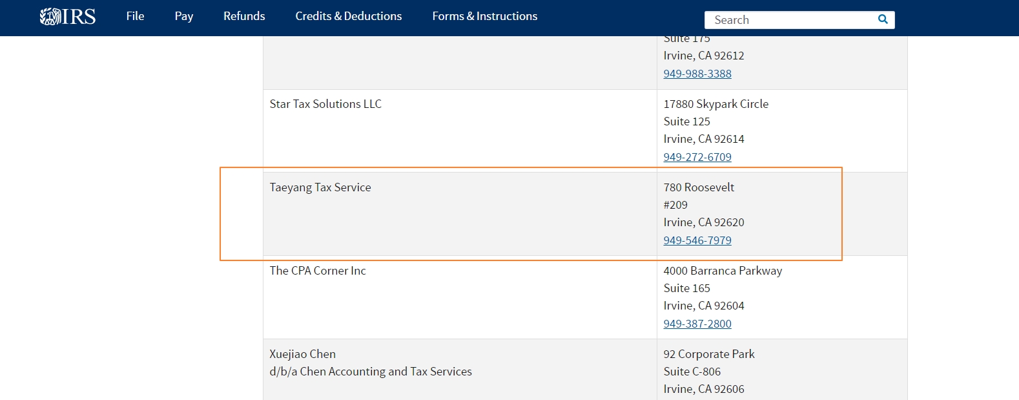The height and width of the screenshot is (400, 1019).
Task: Open the Pay menu
Action: [x=184, y=16]
